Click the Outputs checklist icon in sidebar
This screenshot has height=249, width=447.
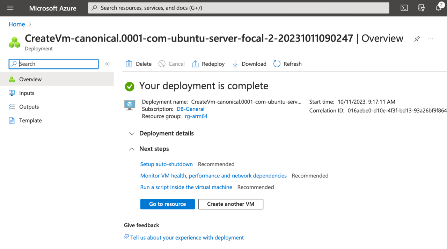coord(12,107)
